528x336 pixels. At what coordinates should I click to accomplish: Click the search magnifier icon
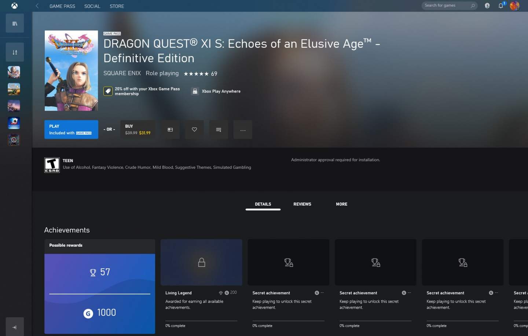point(473,5)
